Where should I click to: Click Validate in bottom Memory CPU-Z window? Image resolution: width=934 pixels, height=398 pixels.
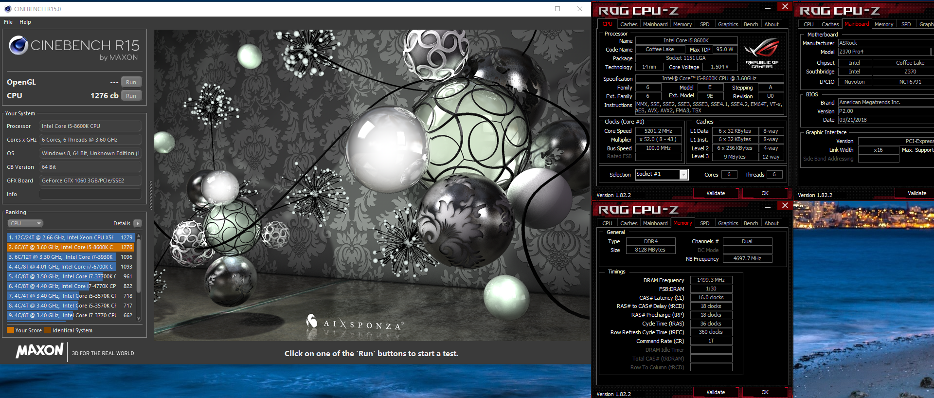click(716, 392)
